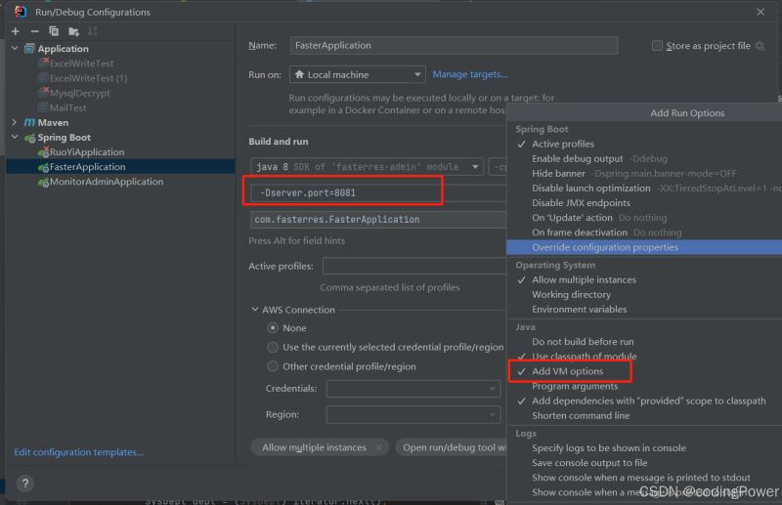Collapse the Application tree node
This screenshot has width=782, height=505.
[15, 49]
